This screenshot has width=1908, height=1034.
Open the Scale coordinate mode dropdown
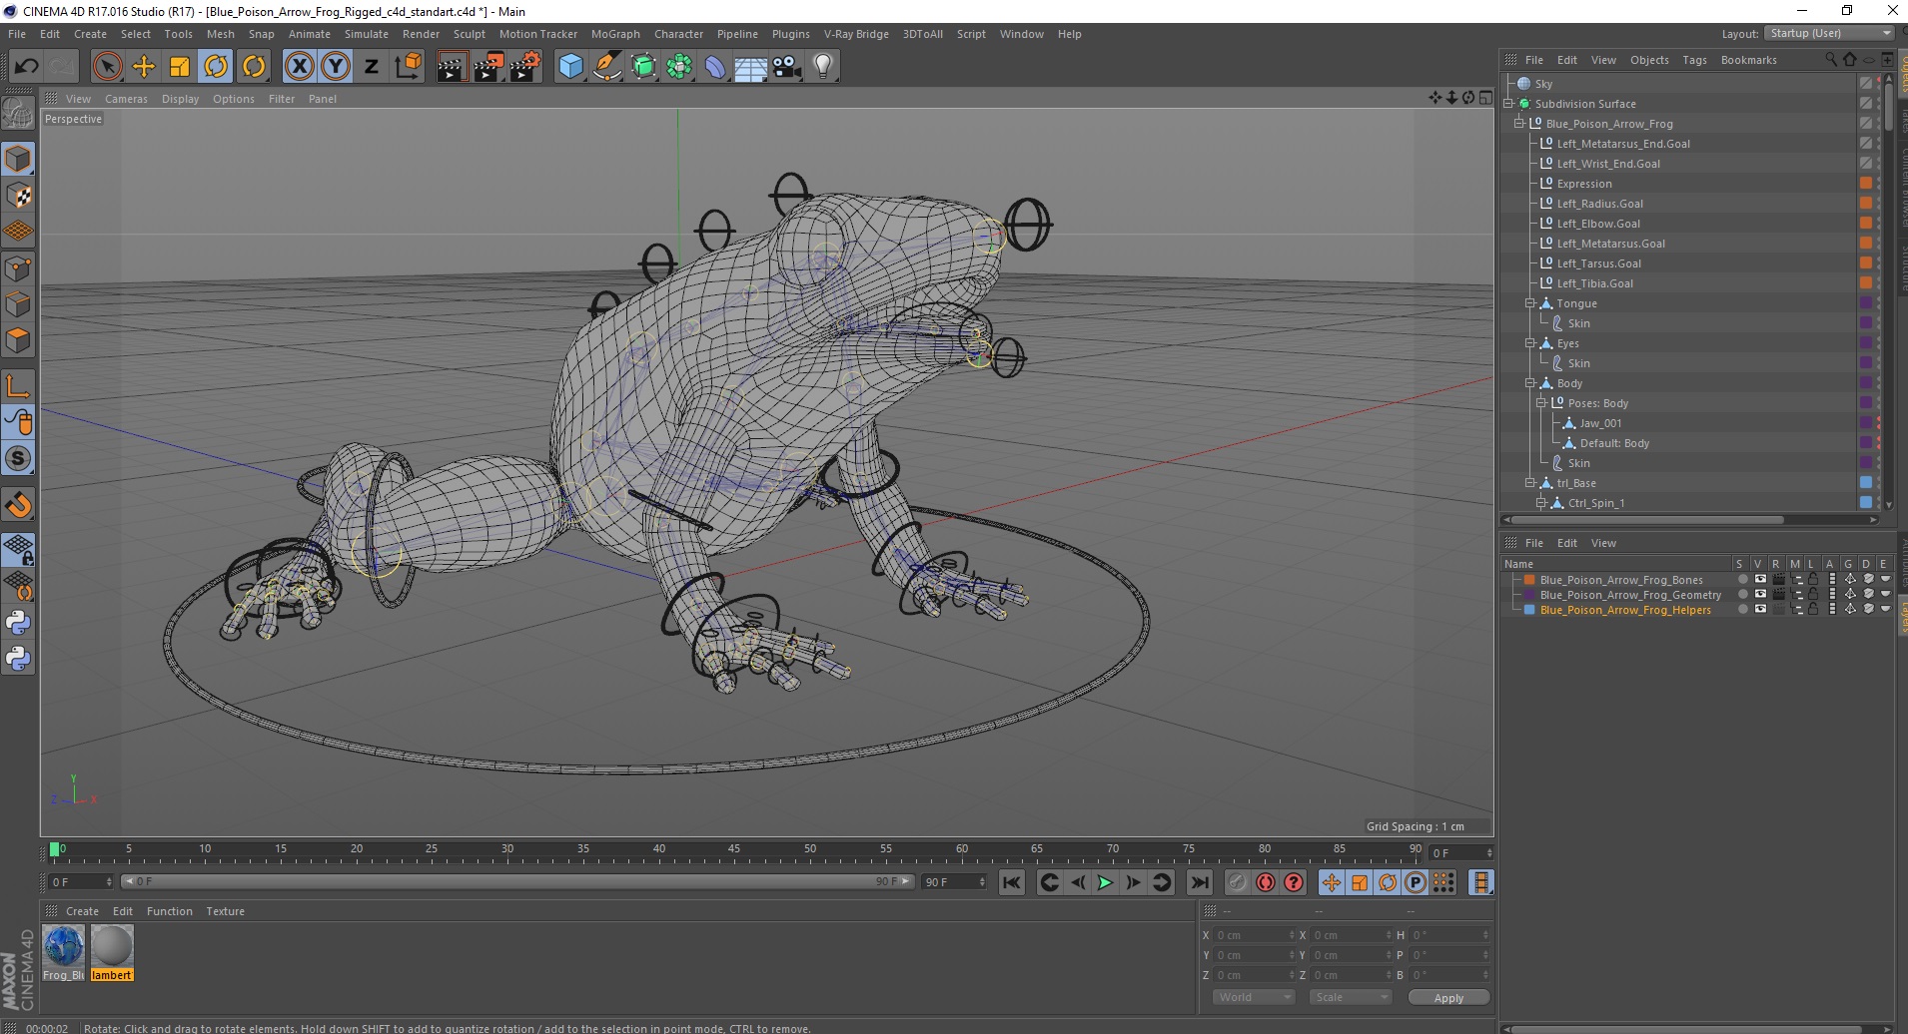(1351, 997)
